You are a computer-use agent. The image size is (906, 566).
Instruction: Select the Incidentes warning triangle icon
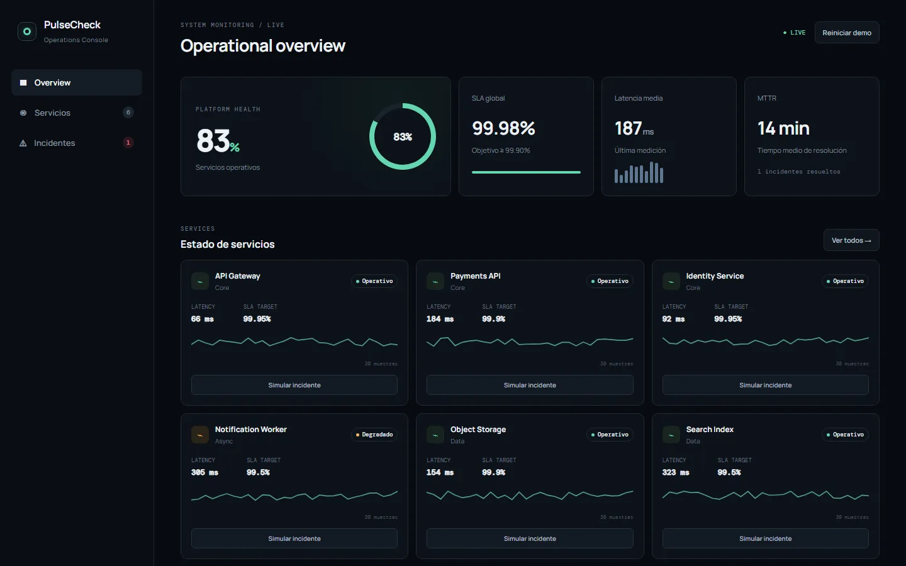[23, 143]
